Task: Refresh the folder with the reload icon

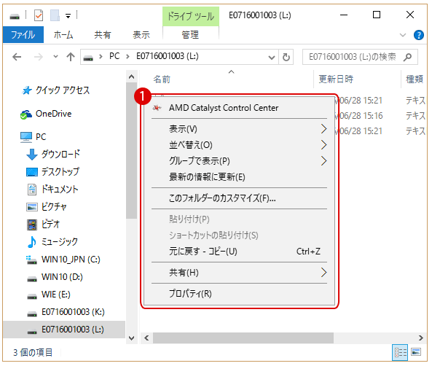Action: tap(286, 57)
